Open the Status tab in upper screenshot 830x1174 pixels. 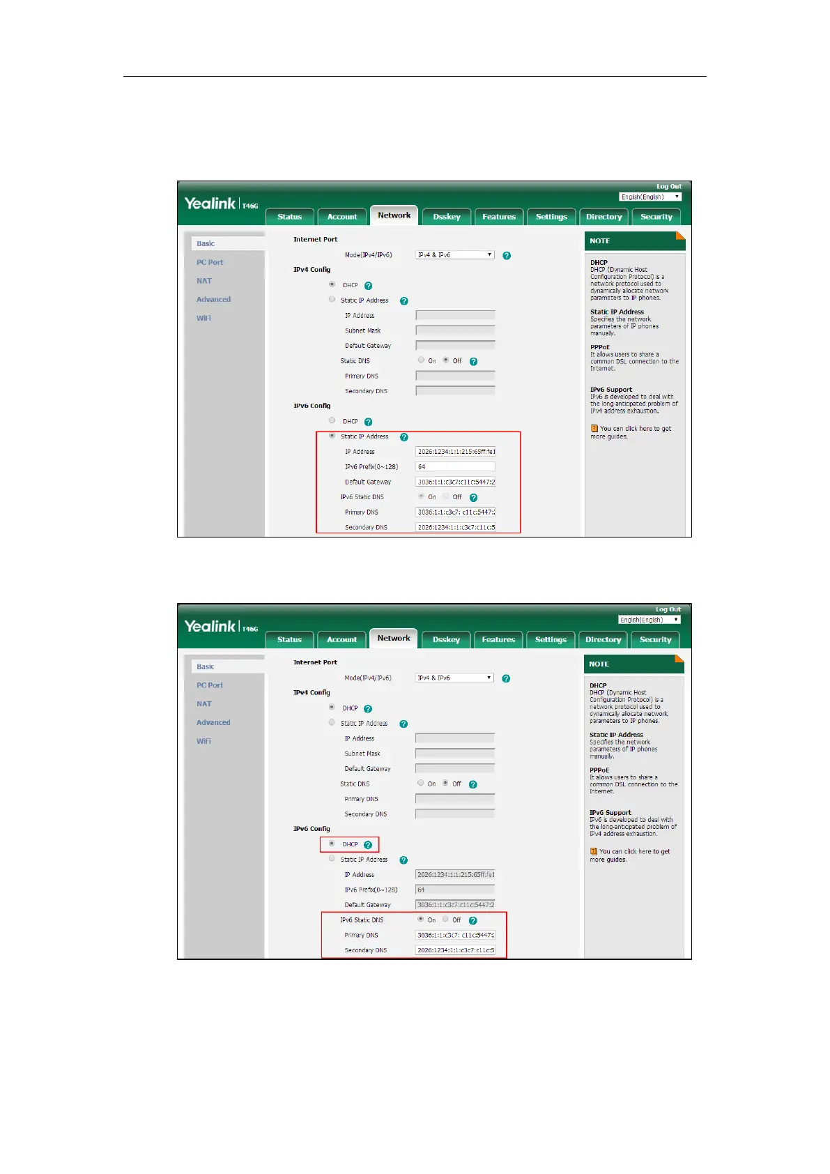coord(290,217)
